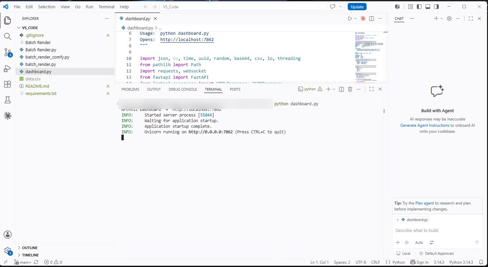Click the blue Update button
The image size is (488, 267).
click(357, 7)
